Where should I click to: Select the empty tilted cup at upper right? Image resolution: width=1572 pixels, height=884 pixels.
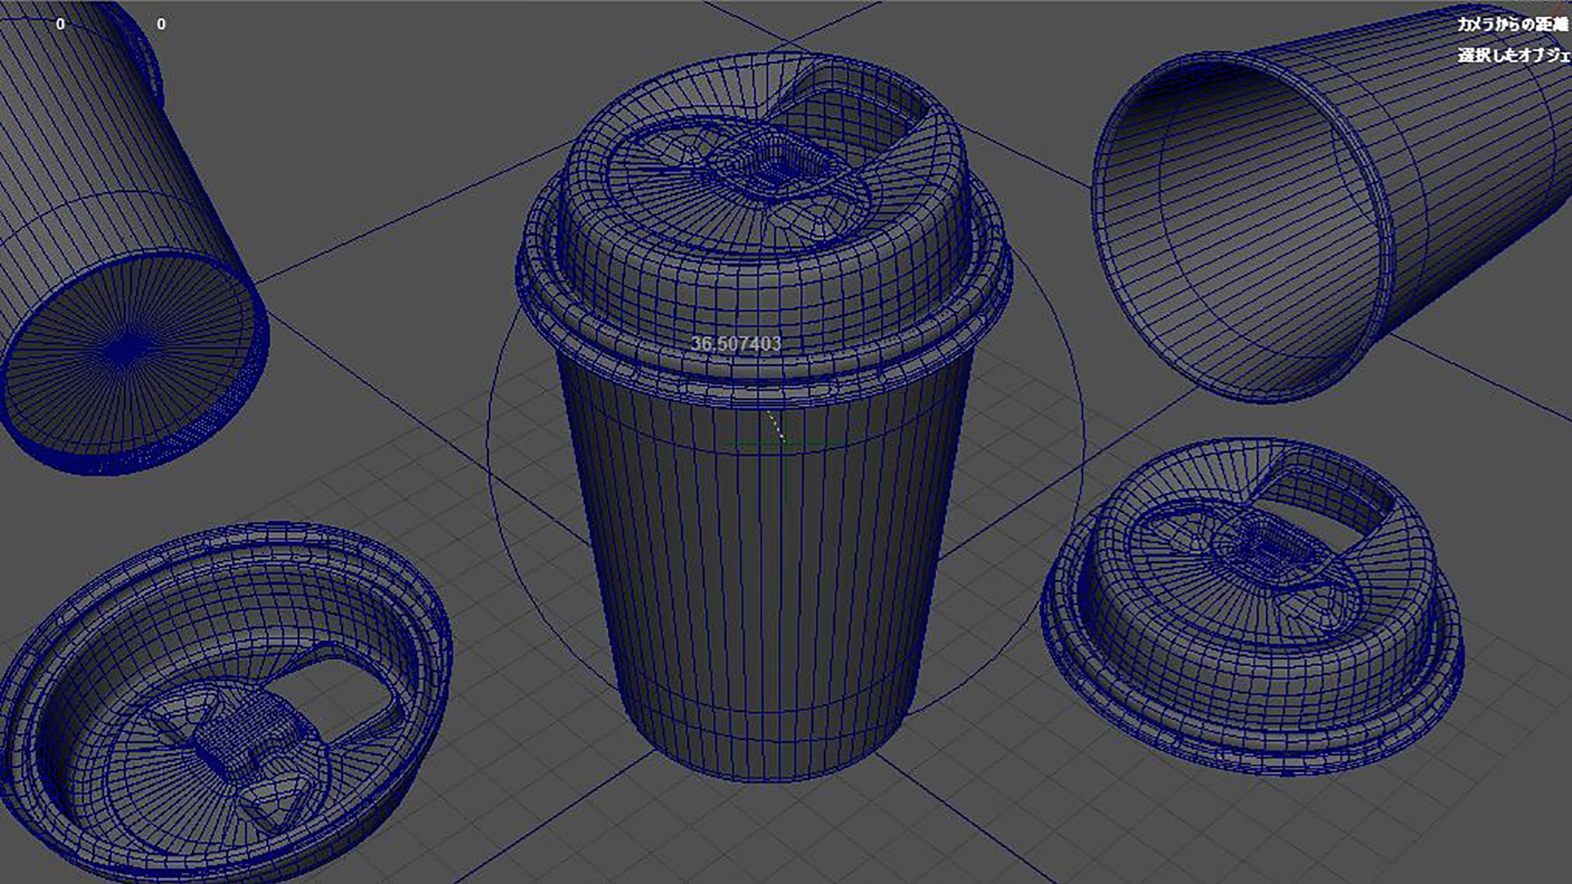(x=1332, y=205)
